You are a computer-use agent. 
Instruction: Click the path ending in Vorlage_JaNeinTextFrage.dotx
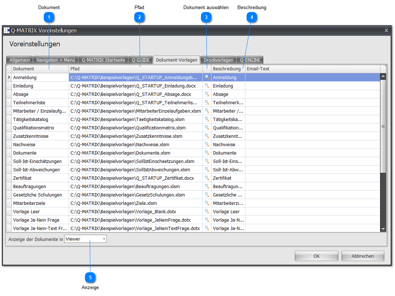136,228
